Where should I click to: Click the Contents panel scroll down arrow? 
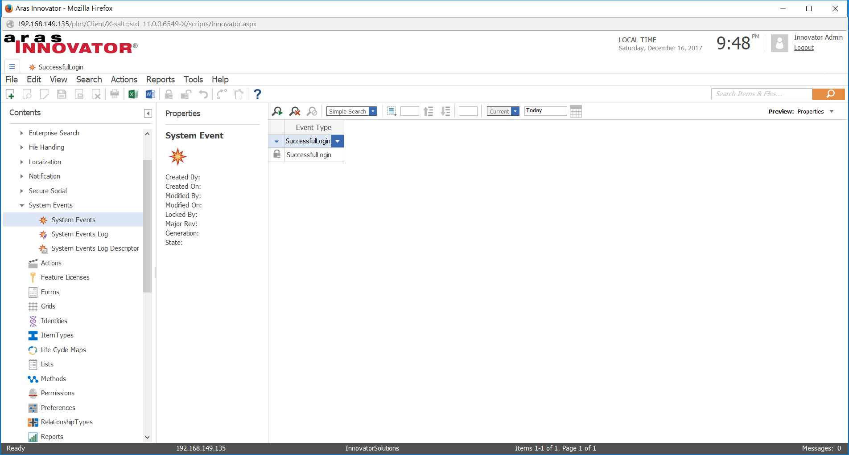tap(148, 437)
